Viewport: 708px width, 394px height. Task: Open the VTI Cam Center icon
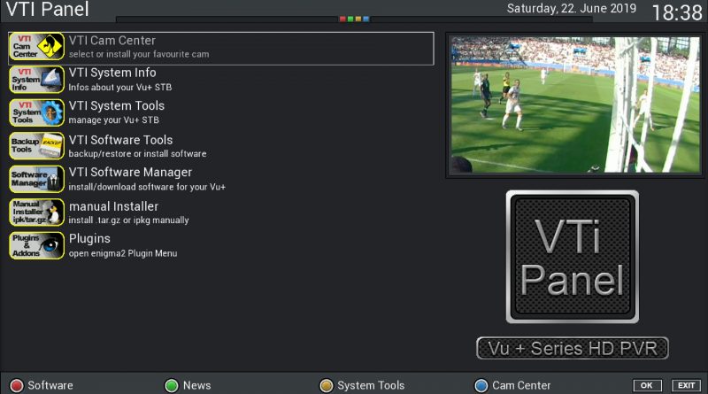(x=36, y=46)
